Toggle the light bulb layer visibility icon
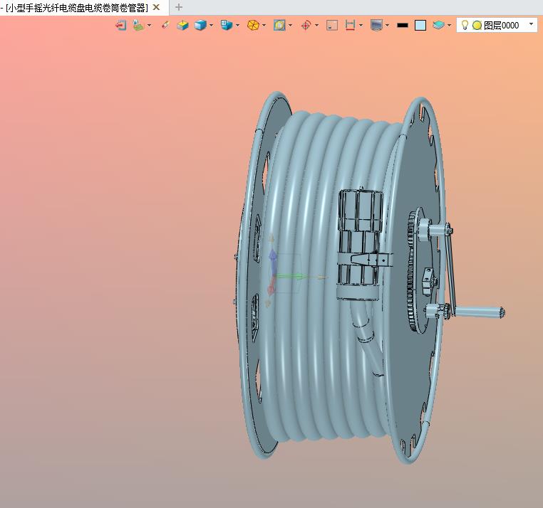 tap(465, 25)
